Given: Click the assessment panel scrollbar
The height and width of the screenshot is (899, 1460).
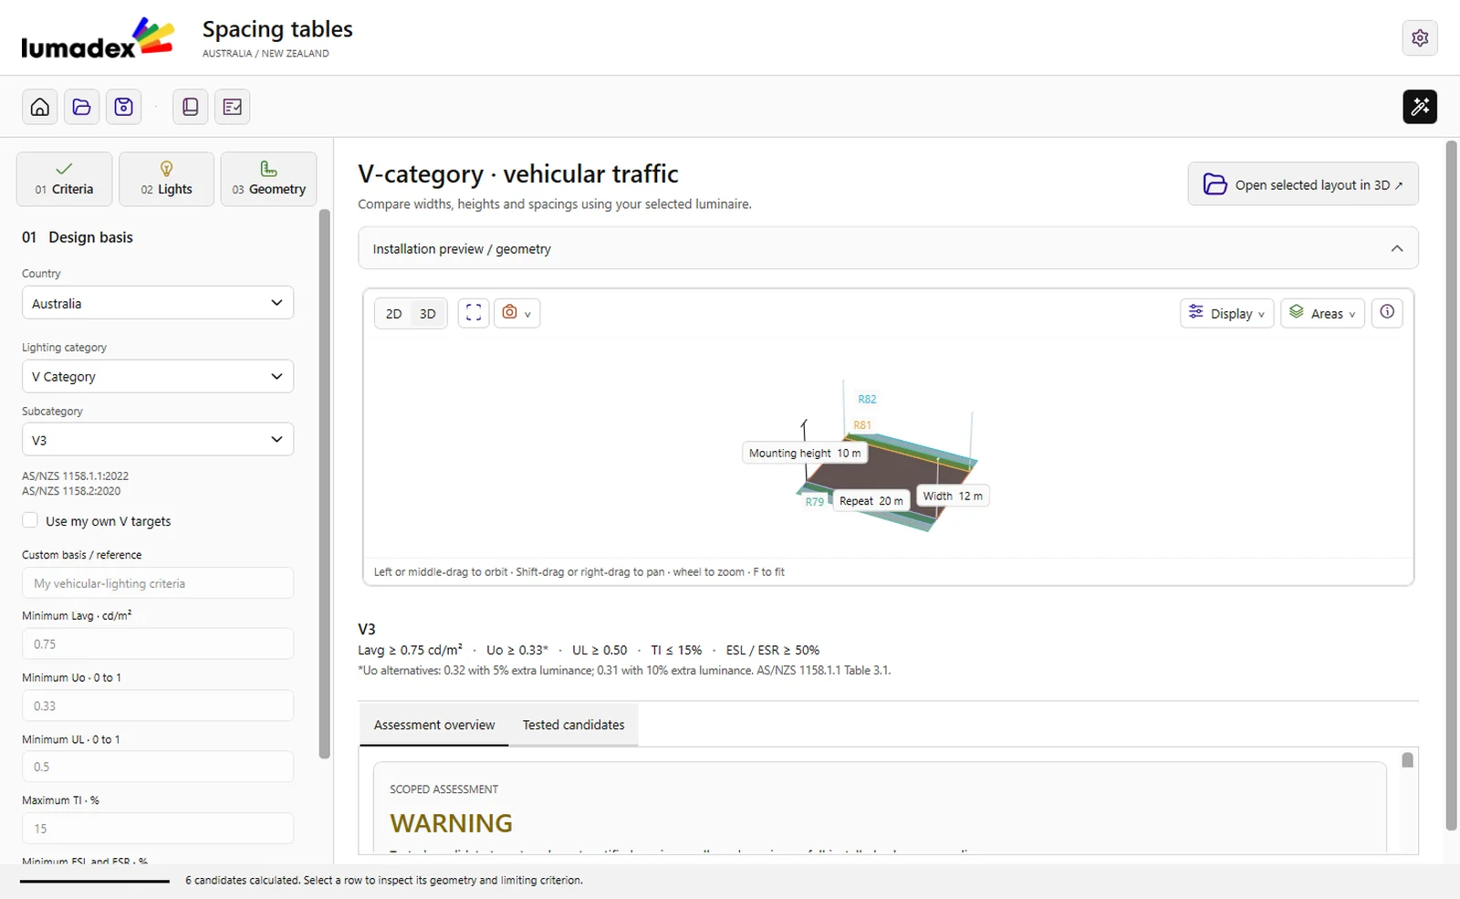Looking at the screenshot, I should [x=1407, y=760].
